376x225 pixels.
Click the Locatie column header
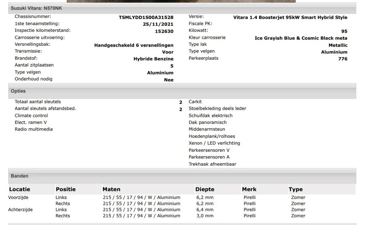19,189
